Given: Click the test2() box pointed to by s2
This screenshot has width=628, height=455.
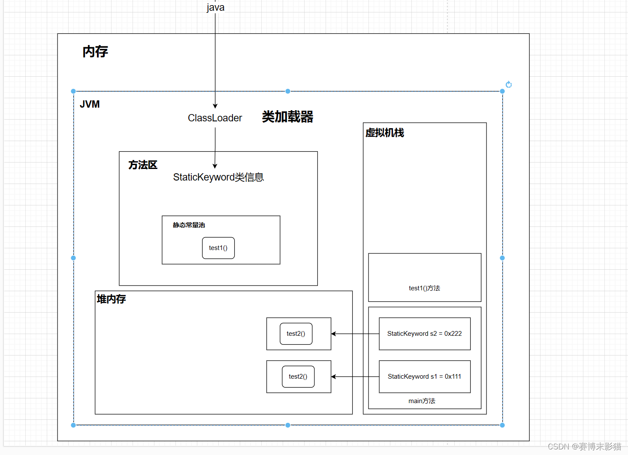Looking at the screenshot, I should [296, 334].
